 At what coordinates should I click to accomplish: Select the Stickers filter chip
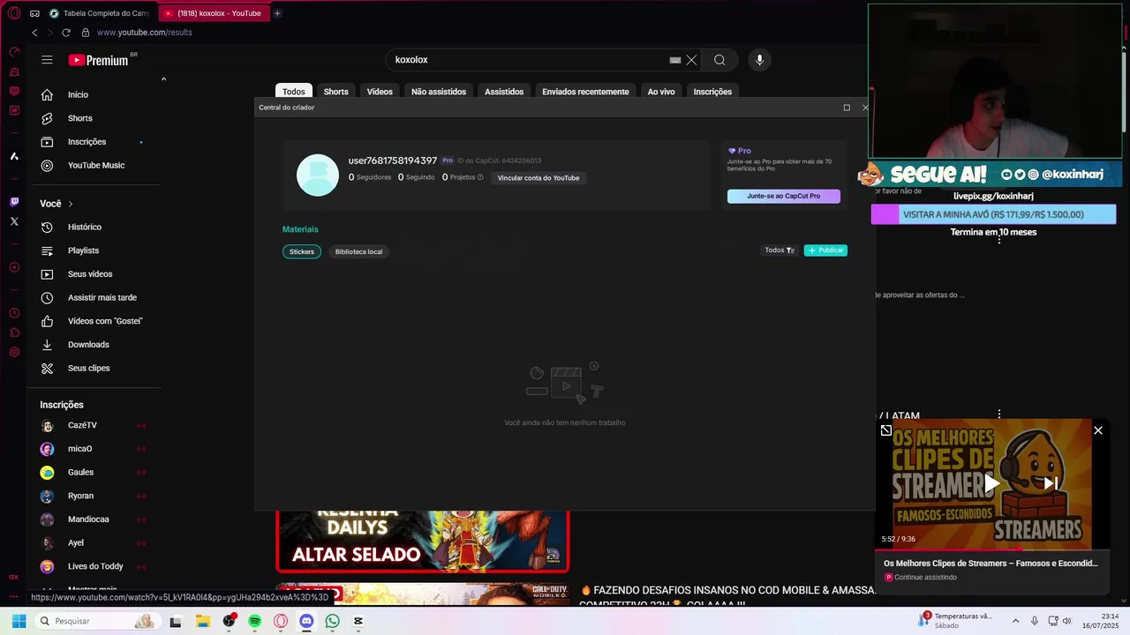(x=302, y=251)
